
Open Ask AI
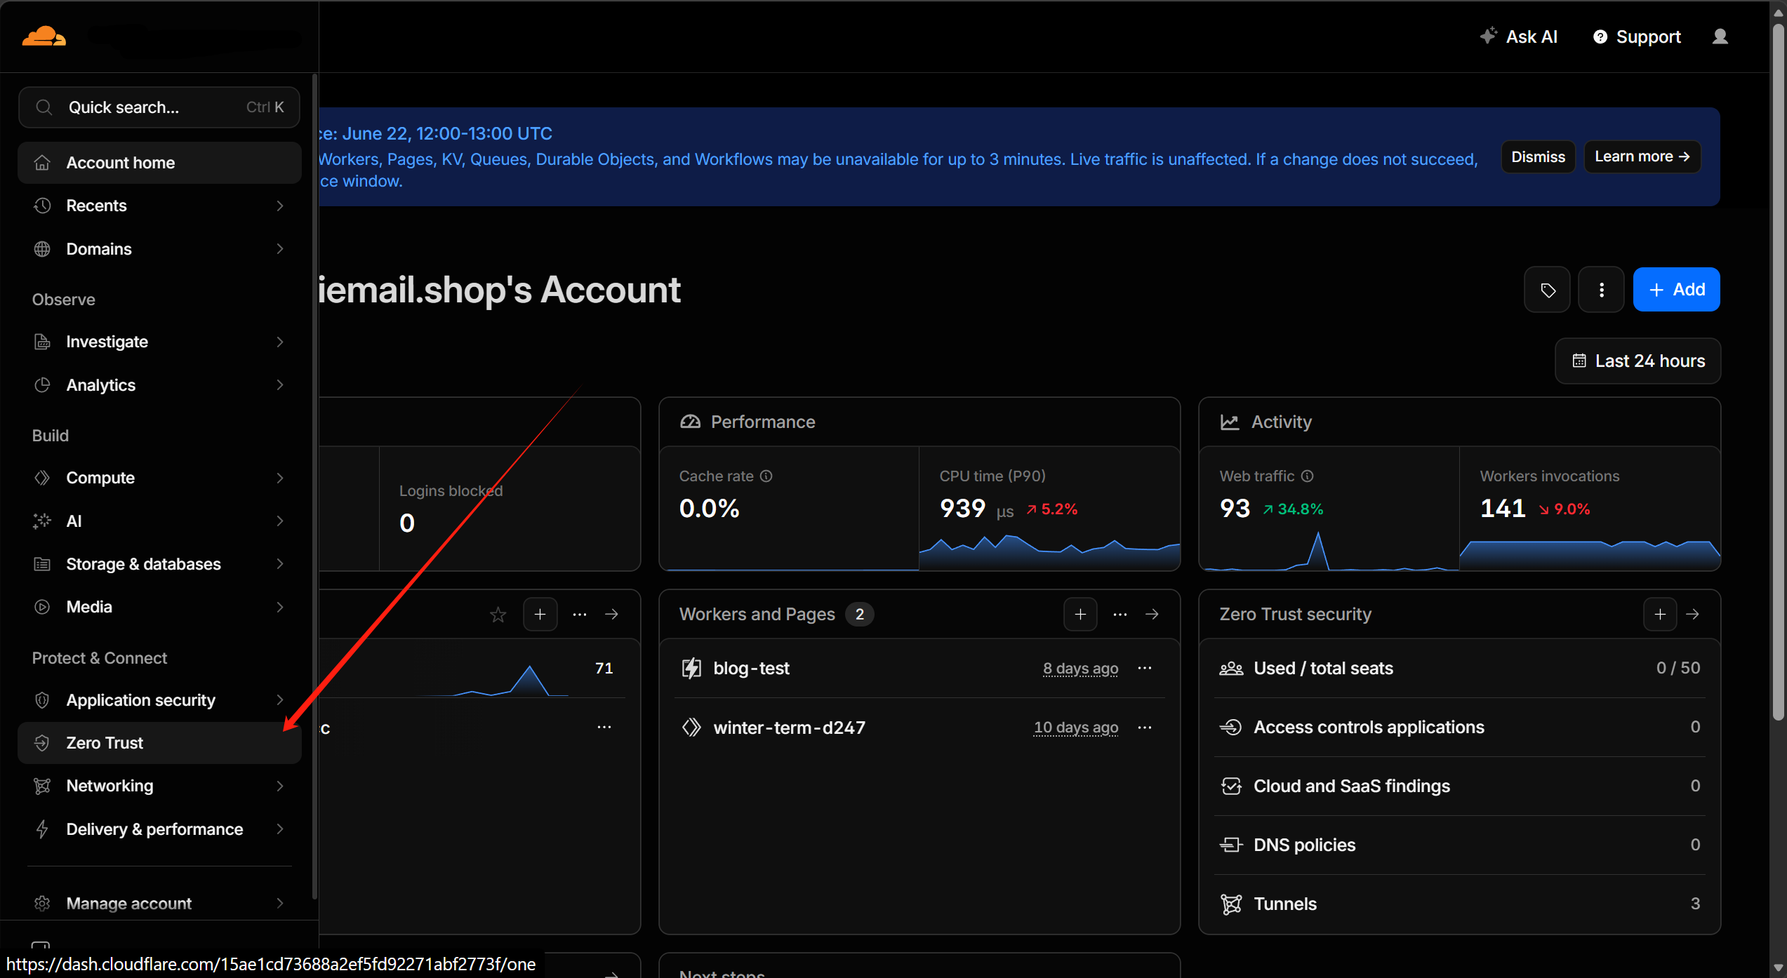(x=1519, y=36)
